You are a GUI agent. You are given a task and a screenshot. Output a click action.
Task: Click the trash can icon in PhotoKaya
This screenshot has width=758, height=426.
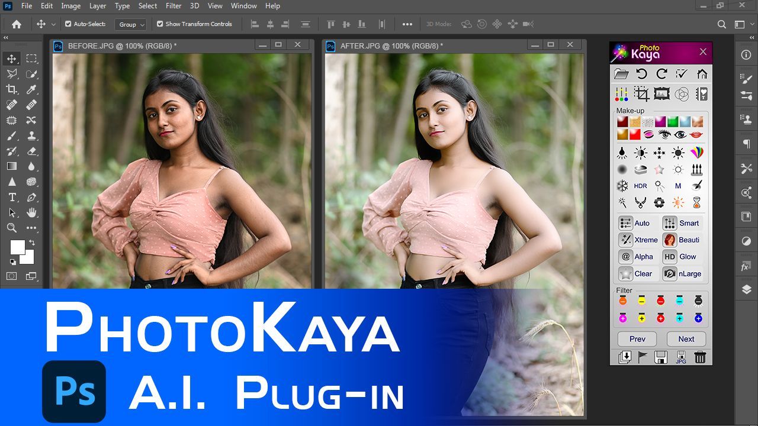[x=700, y=357]
